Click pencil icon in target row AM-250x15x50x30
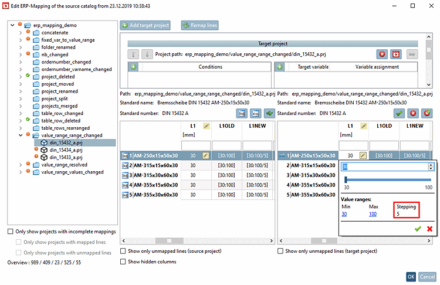This screenshot has width=440, height=285. [x=363, y=155]
